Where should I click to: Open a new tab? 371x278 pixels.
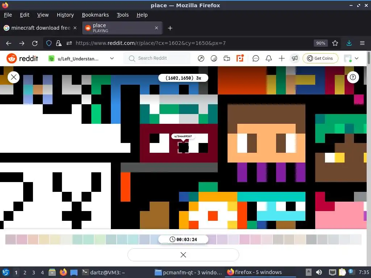click(x=170, y=28)
